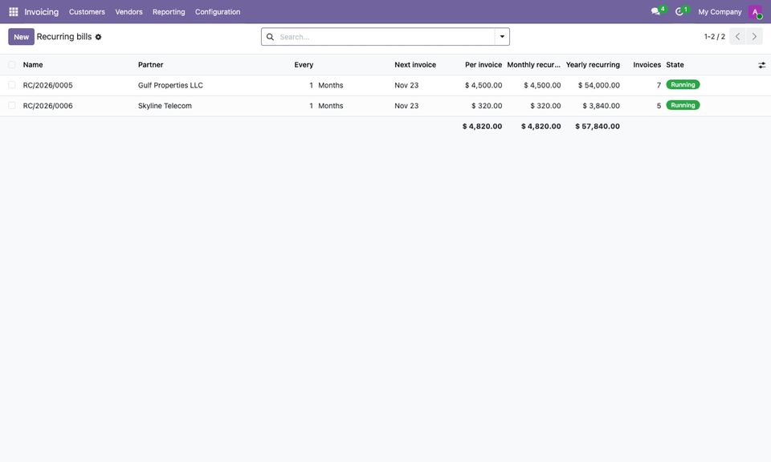
Task: Click the $ 3,840.00 yearly recurring value
Action: [601, 106]
